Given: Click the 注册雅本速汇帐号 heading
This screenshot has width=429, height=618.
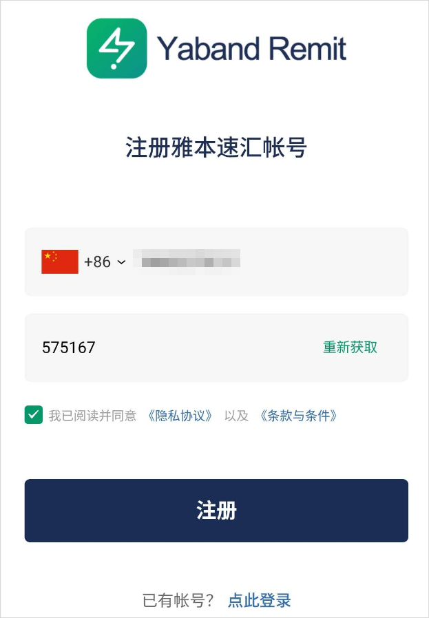Looking at the screenshot, I should click(x=216, y=148).
